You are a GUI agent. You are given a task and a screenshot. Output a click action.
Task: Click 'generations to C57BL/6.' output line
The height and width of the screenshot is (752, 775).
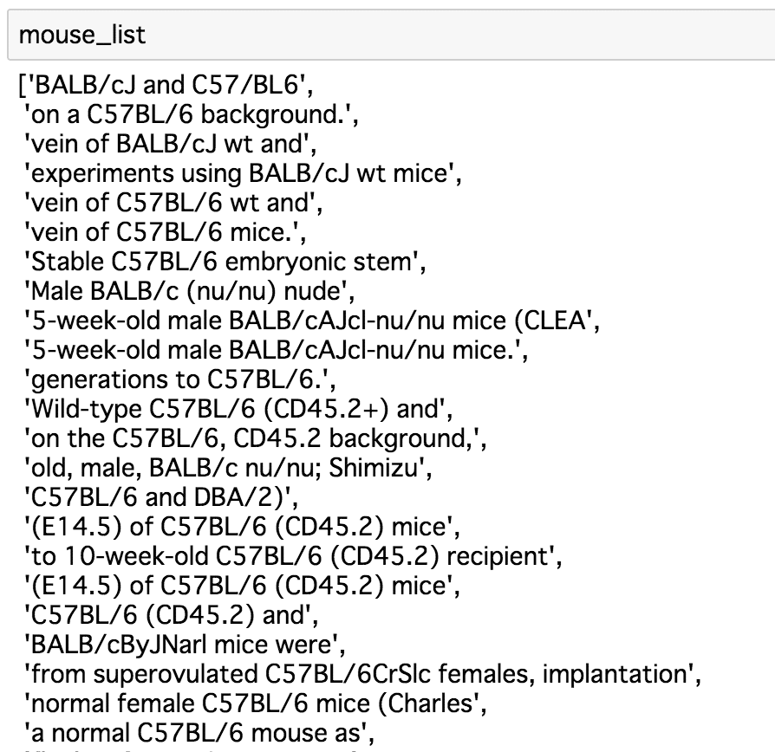point(180,379)
